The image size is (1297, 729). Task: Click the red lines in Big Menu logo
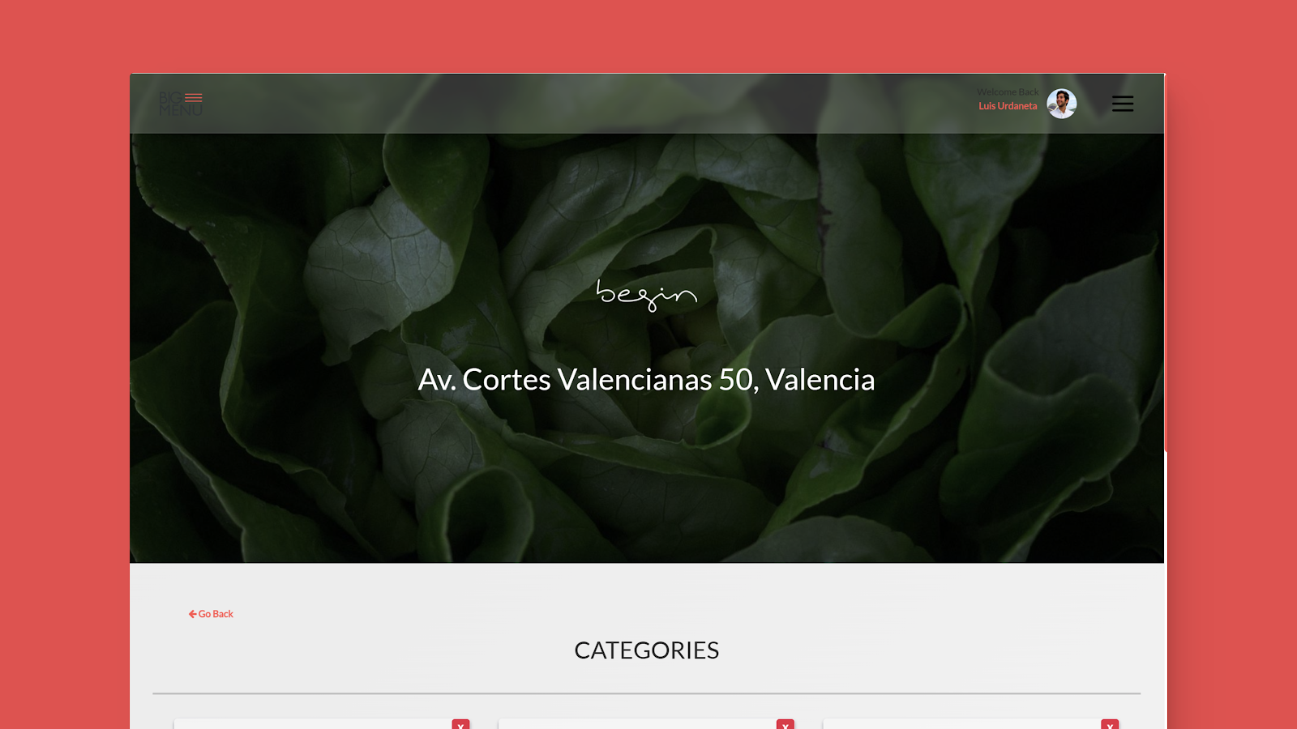point(194,97)
